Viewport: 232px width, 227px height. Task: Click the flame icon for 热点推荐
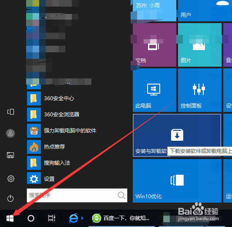[x=34, y=147]
